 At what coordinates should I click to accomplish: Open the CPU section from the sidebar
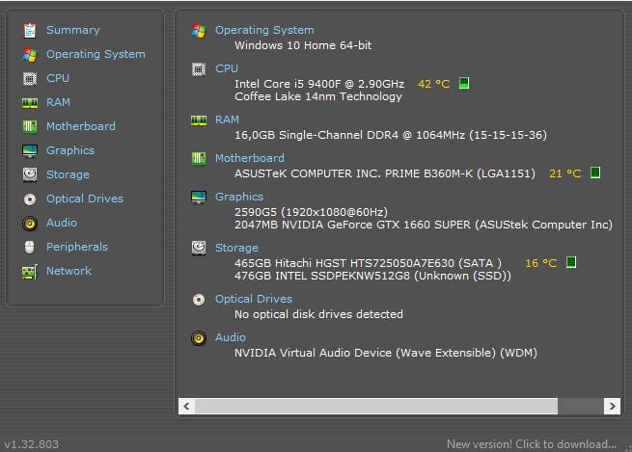pos(58,78)
